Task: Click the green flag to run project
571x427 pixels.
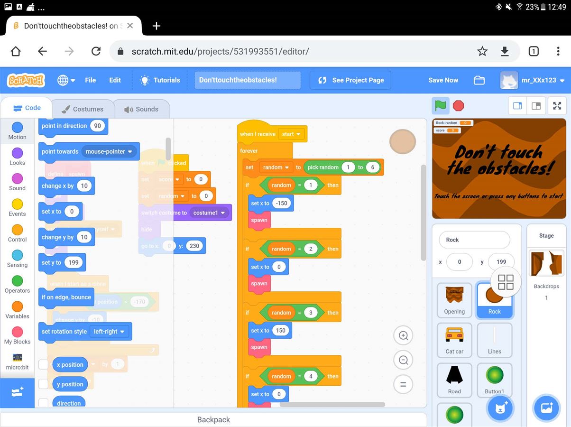Action: pyautogui.click(x=441, y=105)
